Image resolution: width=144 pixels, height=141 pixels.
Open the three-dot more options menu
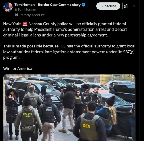(x=133, y=6)
